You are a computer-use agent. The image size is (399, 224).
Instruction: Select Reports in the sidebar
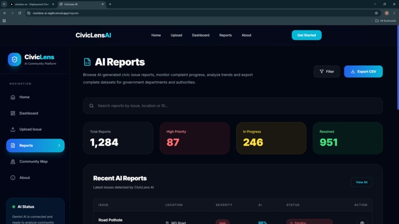coord(35,145)
